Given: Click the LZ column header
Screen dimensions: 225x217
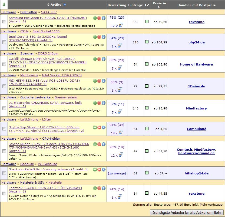Looking at the screenshot, I should (147, 5).
